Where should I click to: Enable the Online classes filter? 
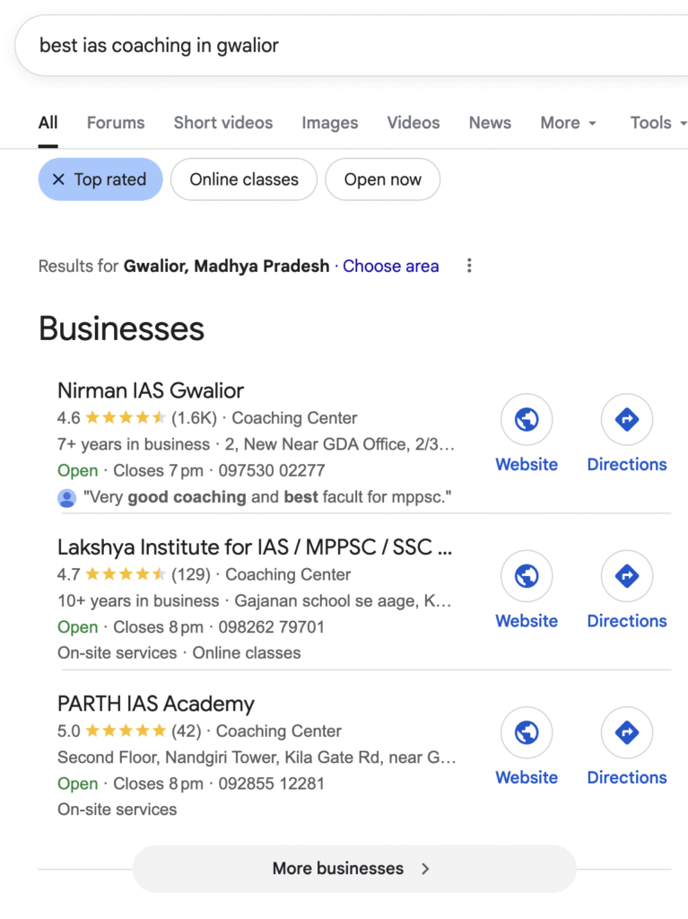pyautogui.click(x=244, y=179)
